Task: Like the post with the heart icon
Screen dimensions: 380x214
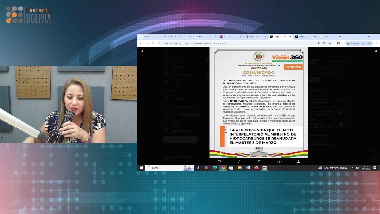Action: [259, 161]
